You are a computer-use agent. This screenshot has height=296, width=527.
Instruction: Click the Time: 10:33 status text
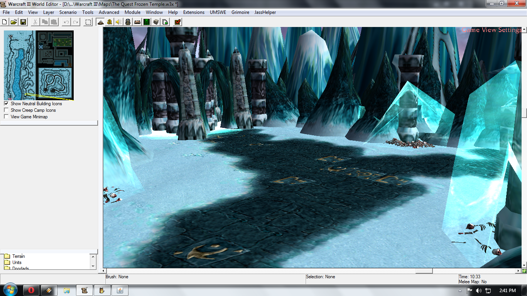(x=470, y=277)
